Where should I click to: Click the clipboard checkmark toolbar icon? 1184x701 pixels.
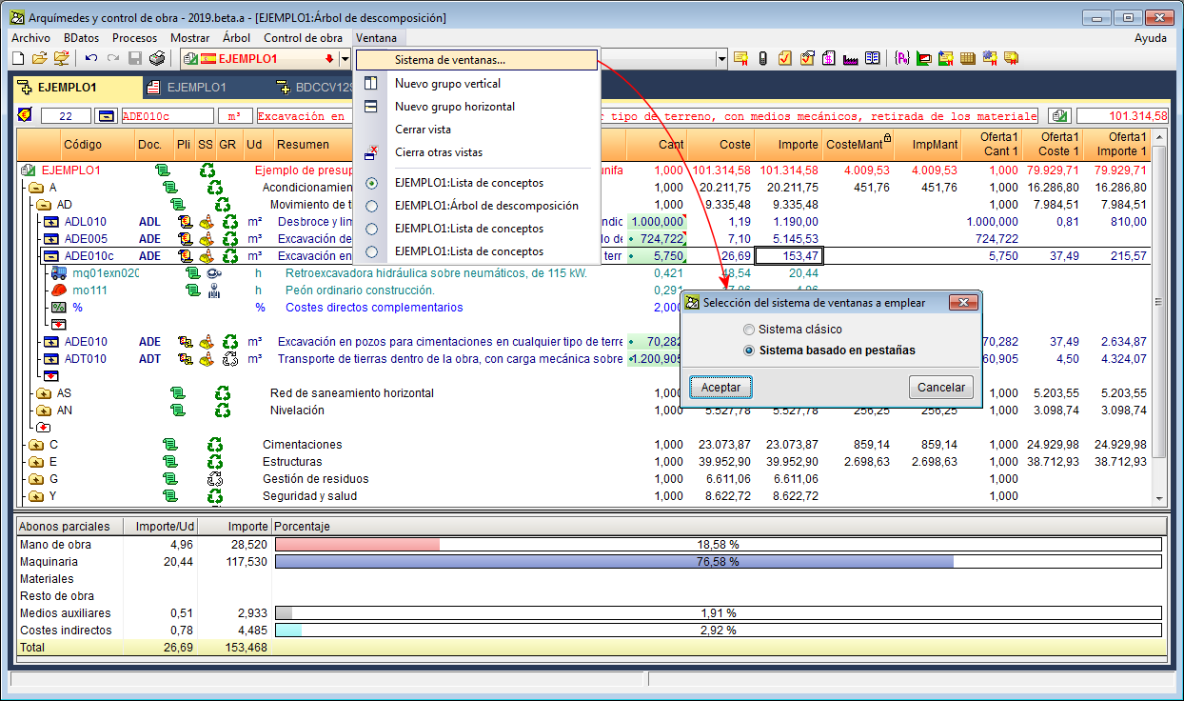coord(785,59)
